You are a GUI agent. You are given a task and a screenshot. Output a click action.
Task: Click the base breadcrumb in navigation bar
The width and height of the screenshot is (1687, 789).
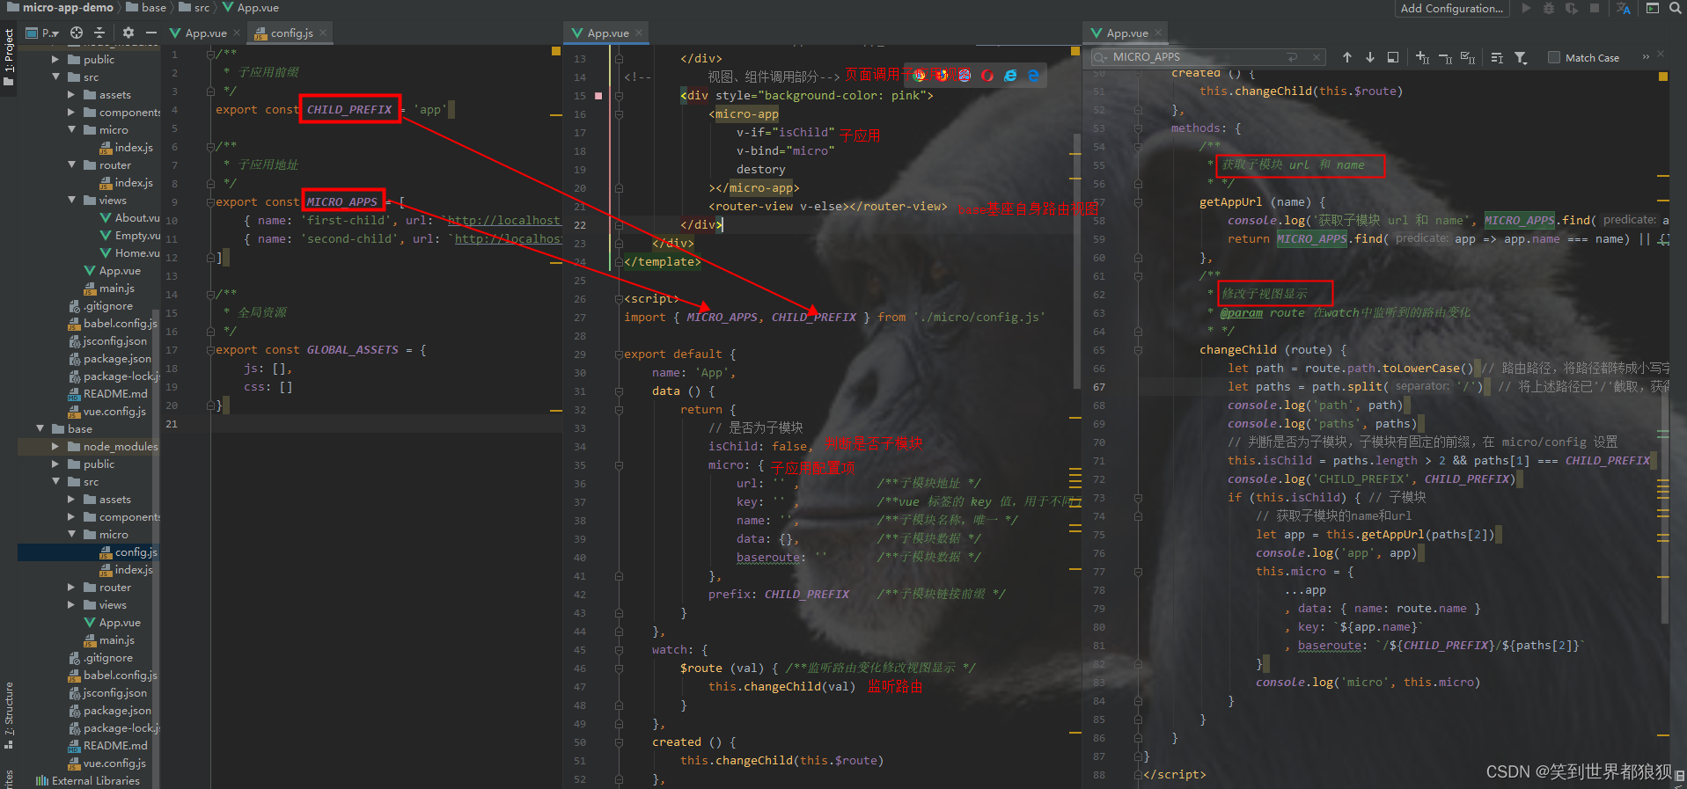coord(146,7)
